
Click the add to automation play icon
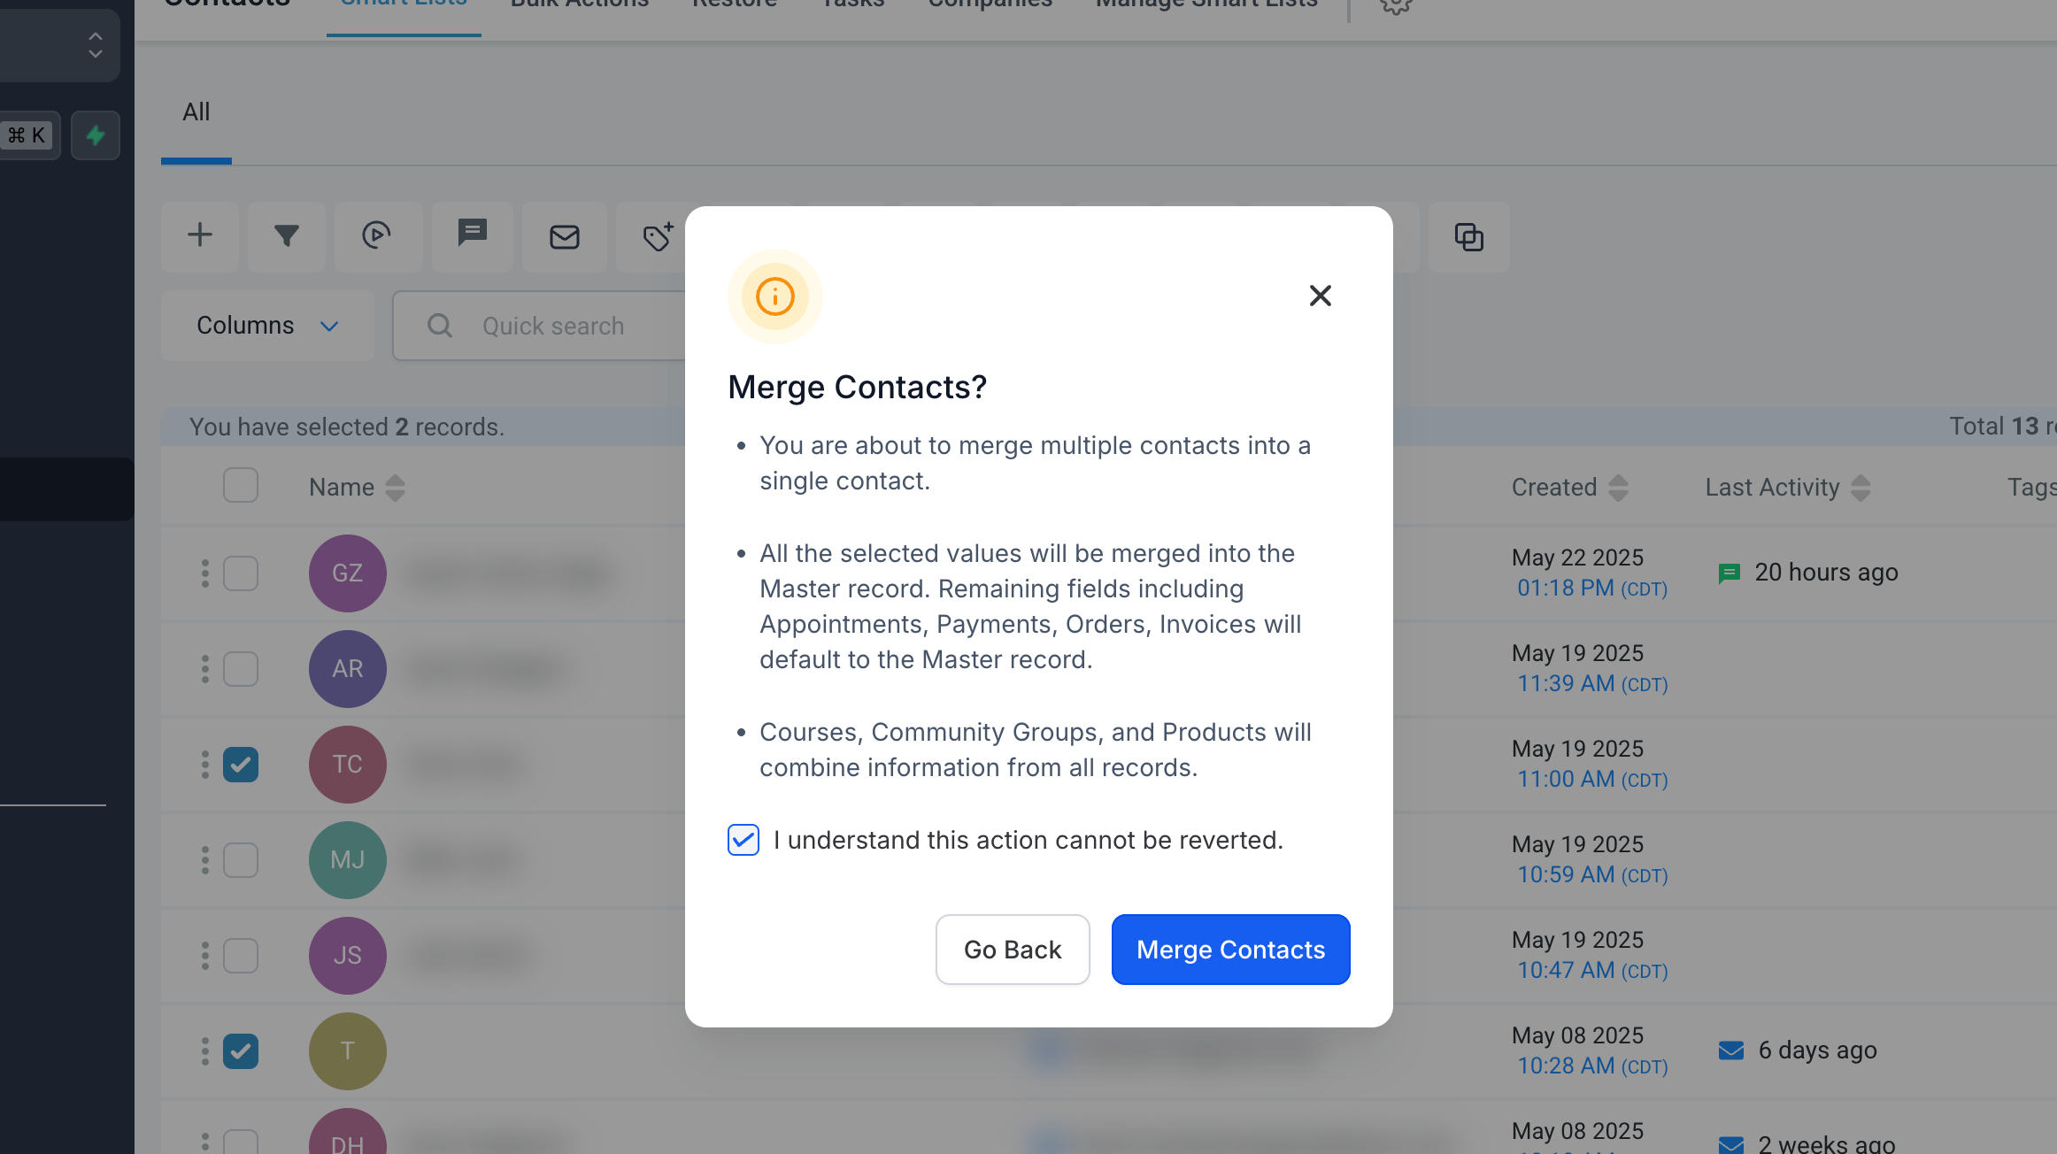(377, 235)
